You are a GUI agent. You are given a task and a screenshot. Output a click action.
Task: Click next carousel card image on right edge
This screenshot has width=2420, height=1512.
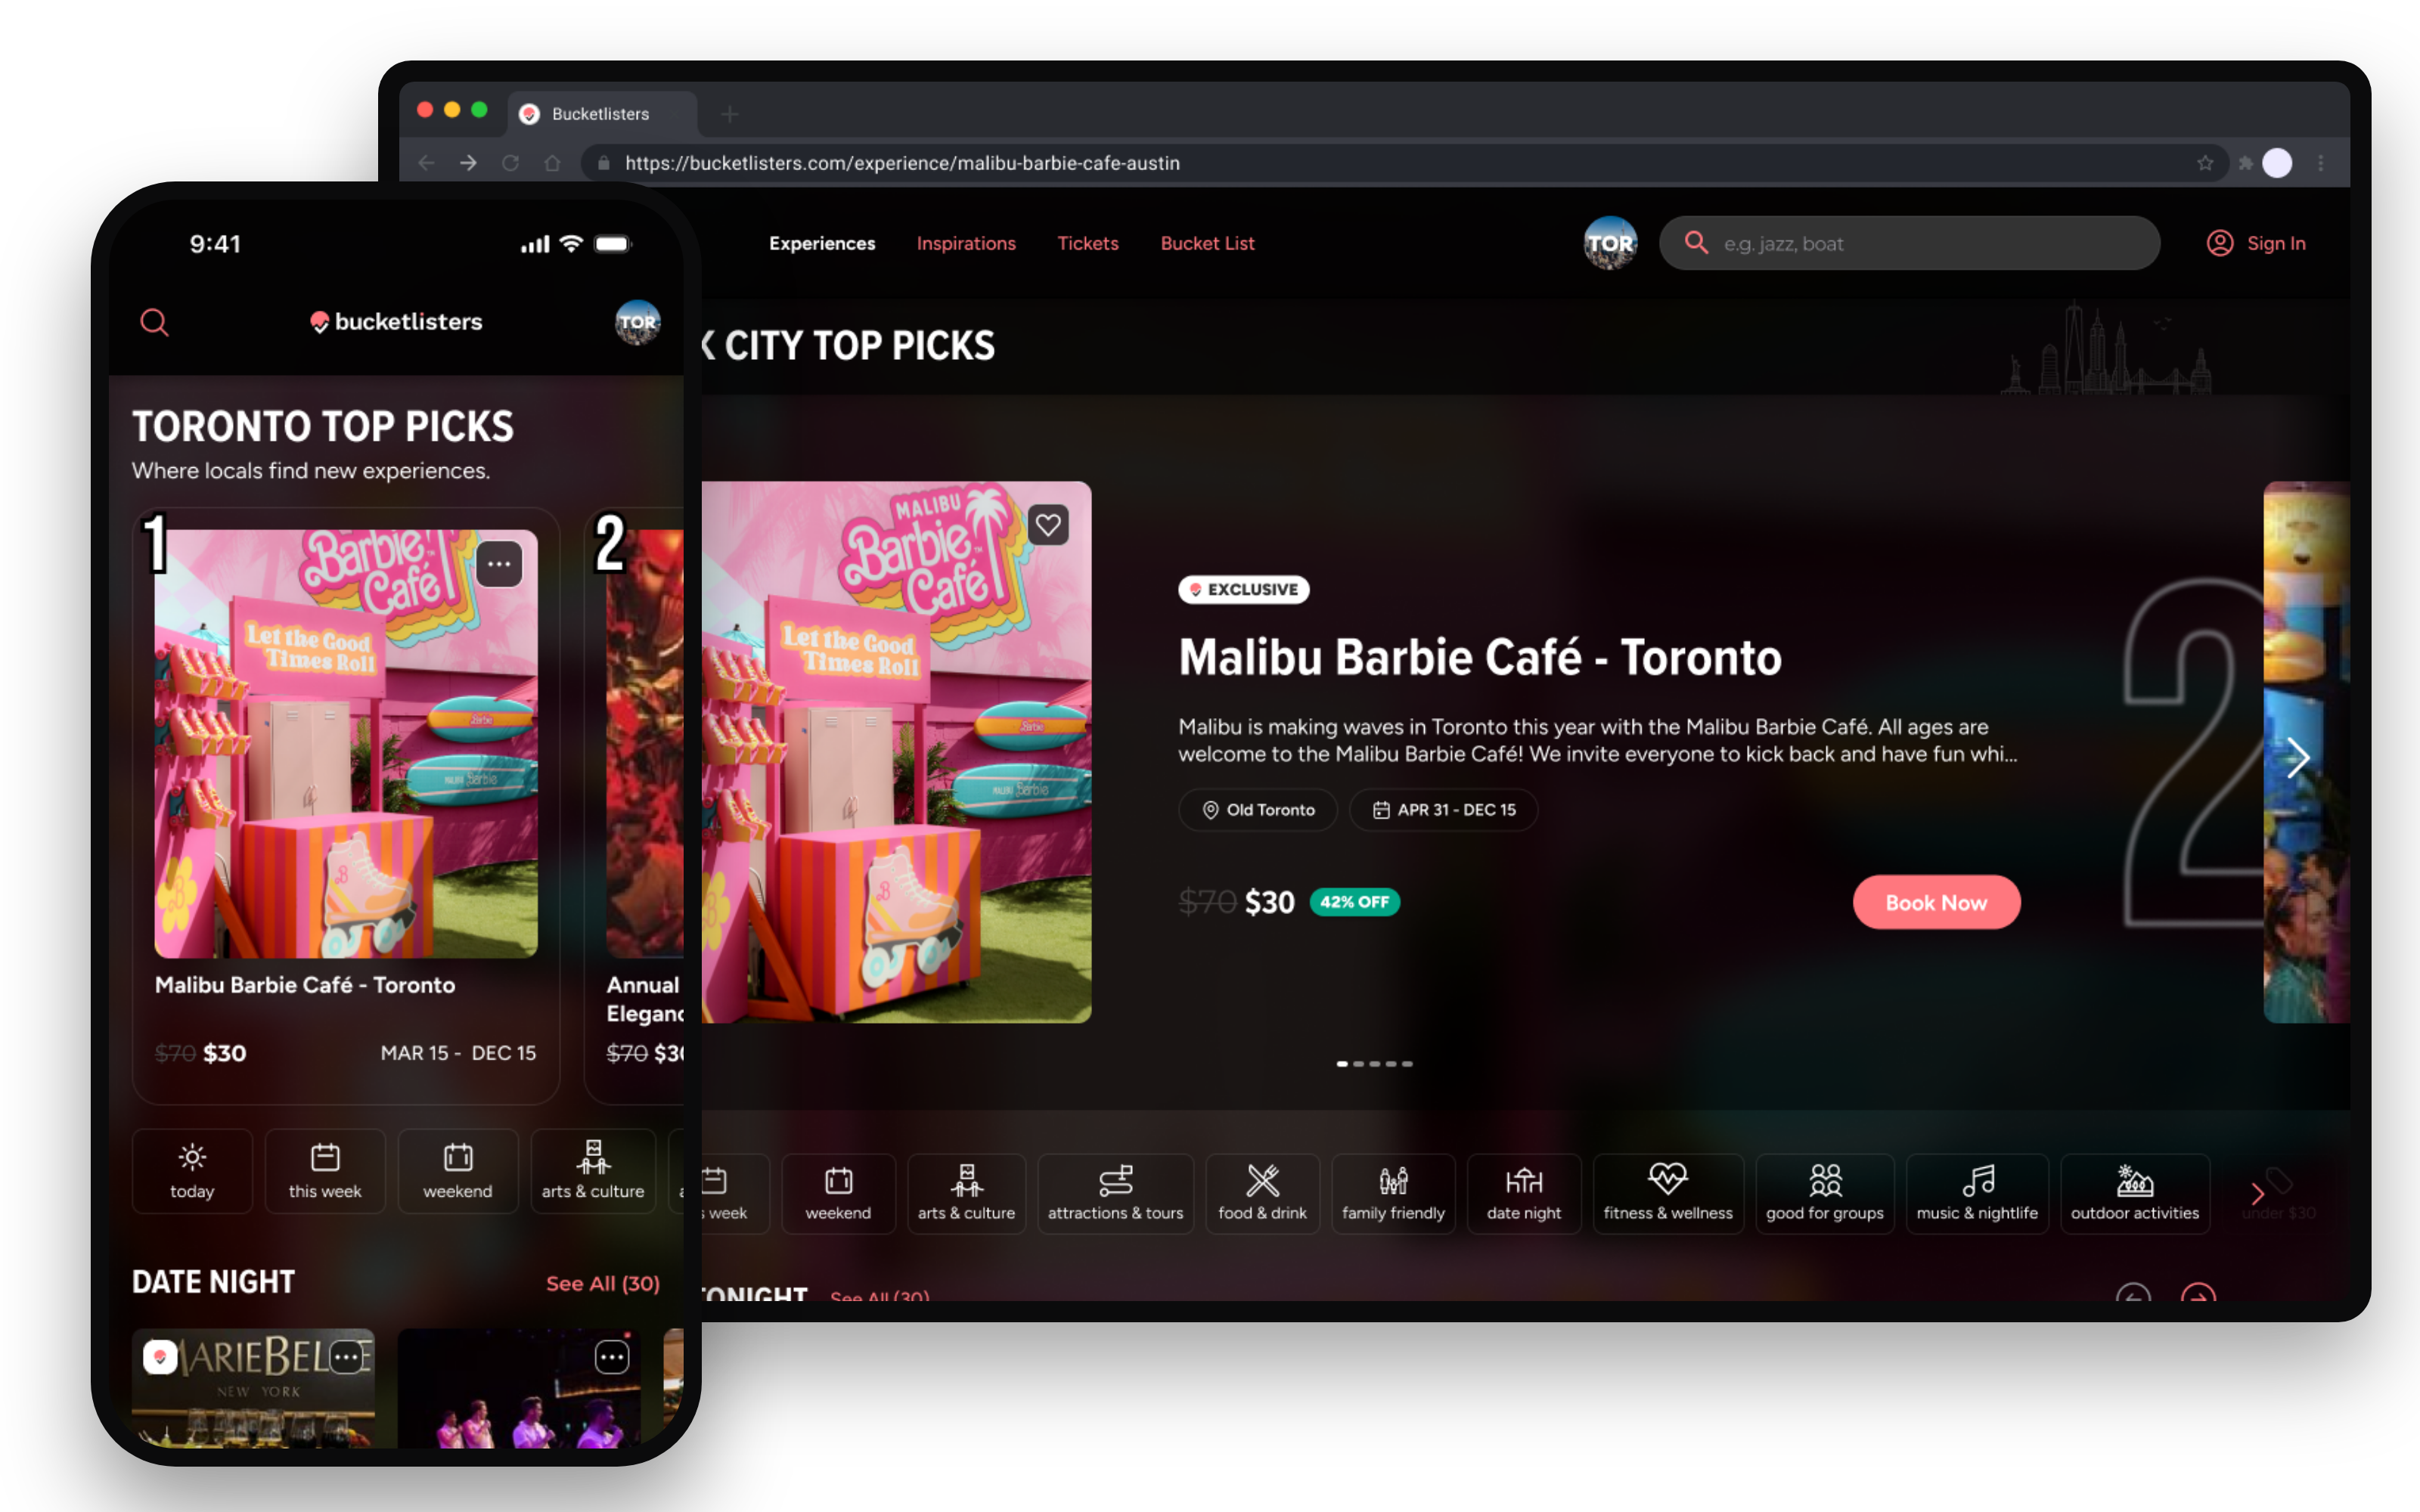point(2306,752)
